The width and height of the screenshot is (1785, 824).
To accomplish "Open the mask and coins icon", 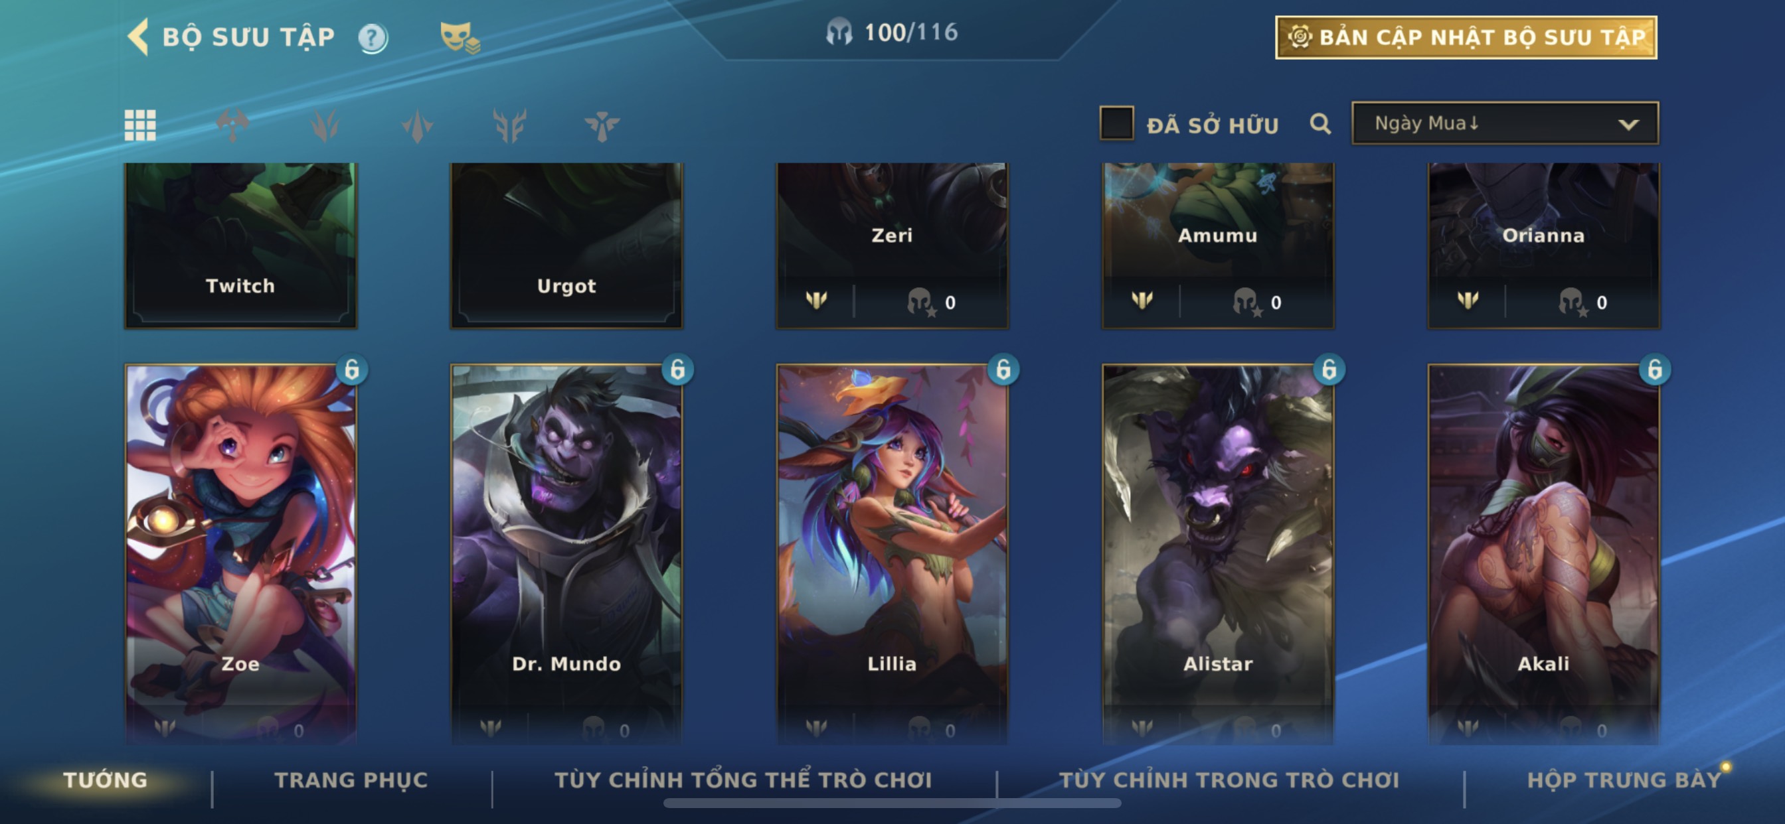I will pos(460,38).
